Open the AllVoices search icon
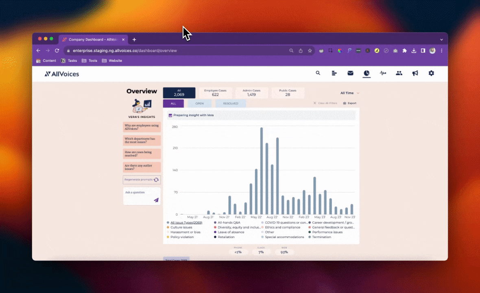This screenshot has height=293, width=480. [x=318, y=73]
